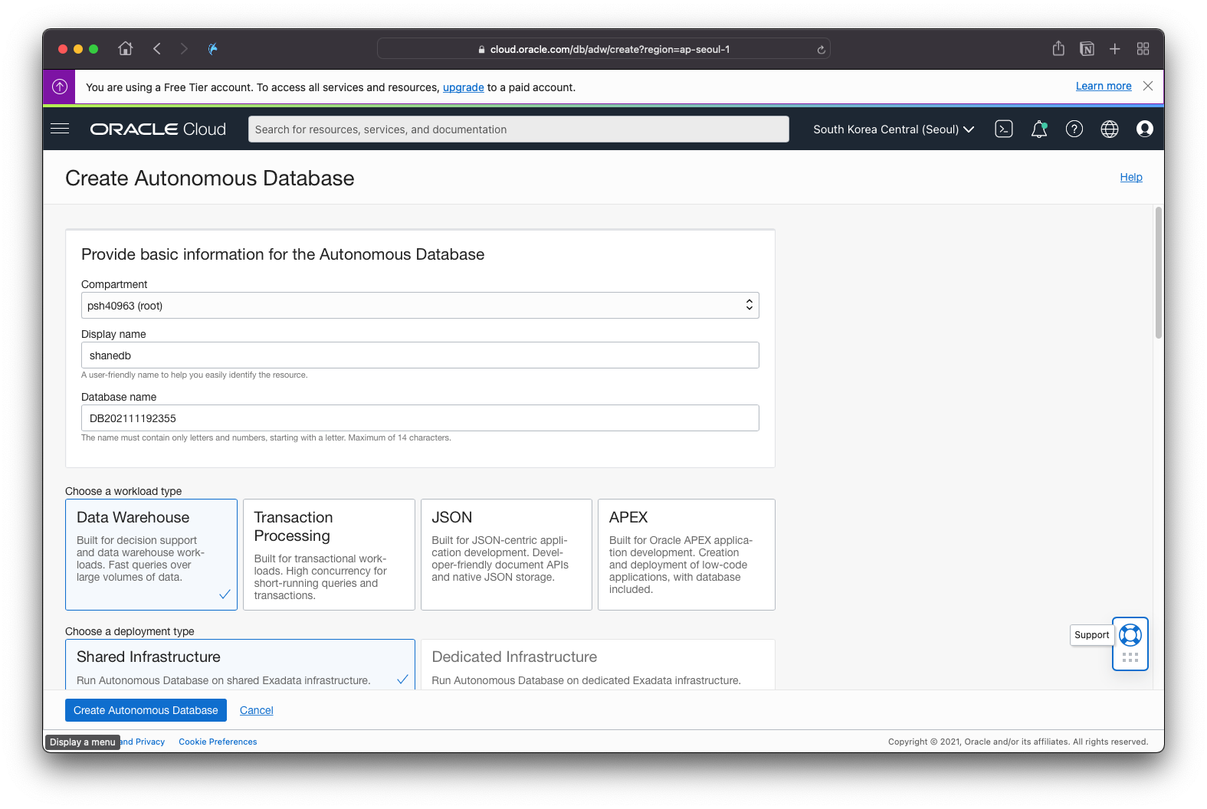Click the Learn more link

pyautogui.click(x=1104, y=86)
